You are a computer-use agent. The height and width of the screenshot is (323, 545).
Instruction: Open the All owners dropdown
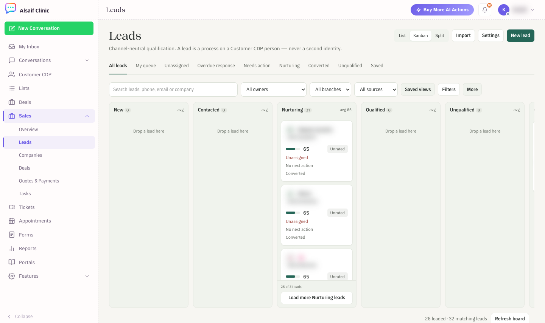click(274, 90)
